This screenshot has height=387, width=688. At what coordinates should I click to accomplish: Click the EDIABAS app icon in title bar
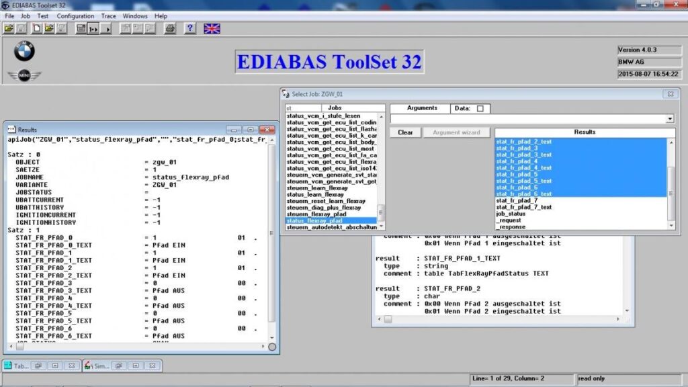tap(5, 5)
